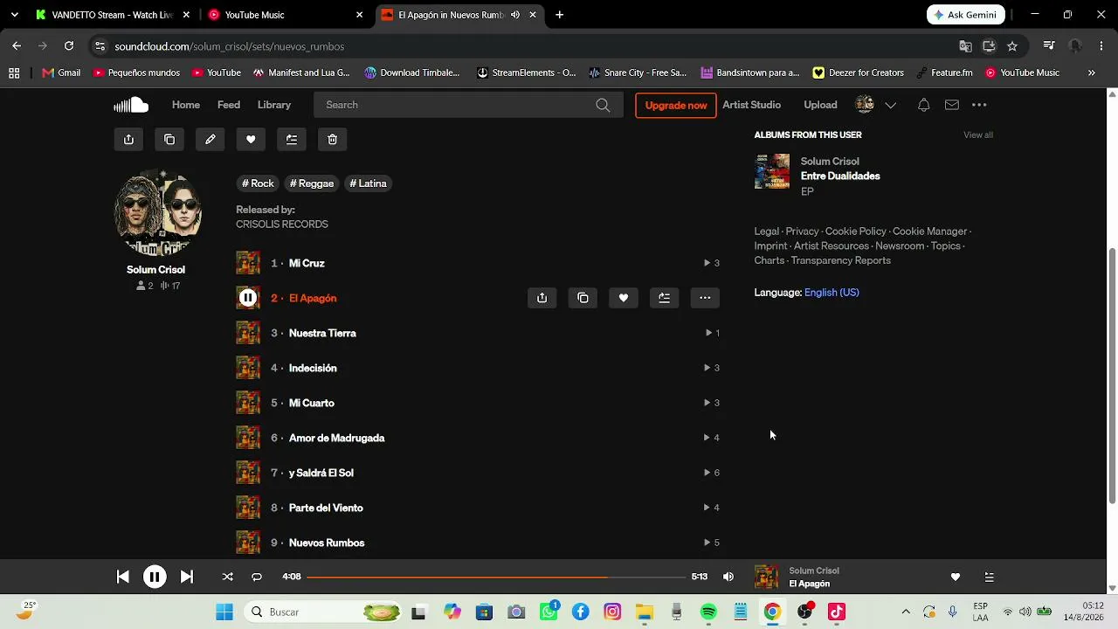Delete the playlist with the trash icon
Image resolution: width=1118 pixels, height=629 pixels.
click(333, 140)
